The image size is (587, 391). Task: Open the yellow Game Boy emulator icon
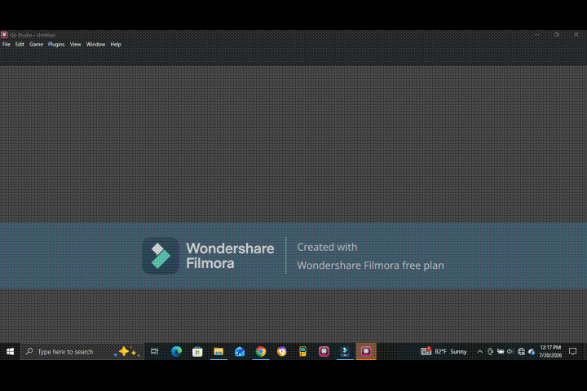pos(302,351)
